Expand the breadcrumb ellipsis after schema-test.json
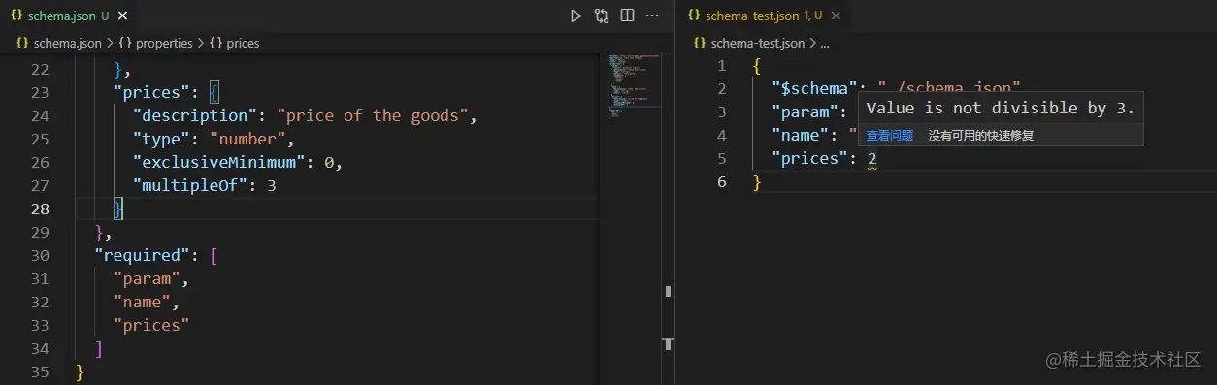 pyautogui.click(x=825, y=44)
